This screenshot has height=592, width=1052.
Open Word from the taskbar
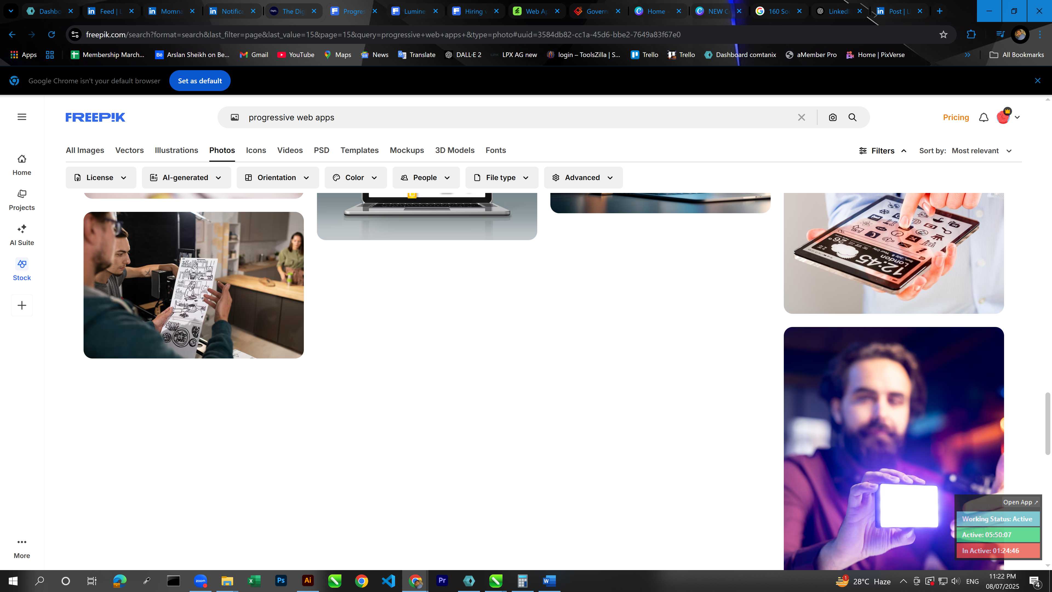point(549,580)
